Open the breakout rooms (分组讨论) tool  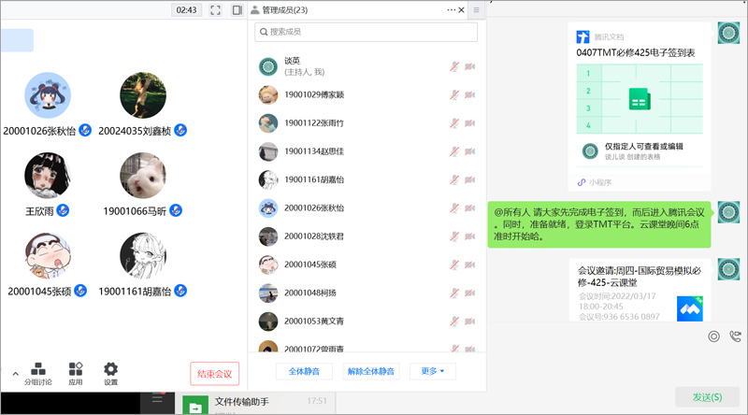(x=38, y=373)
